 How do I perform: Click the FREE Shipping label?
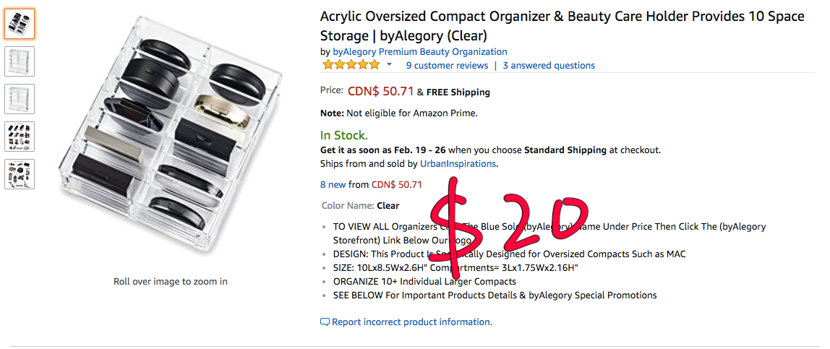[x=458, y=92]
